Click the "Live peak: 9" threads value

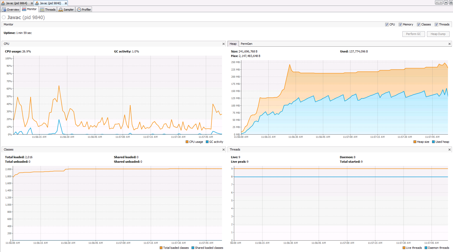click(240, 162)
